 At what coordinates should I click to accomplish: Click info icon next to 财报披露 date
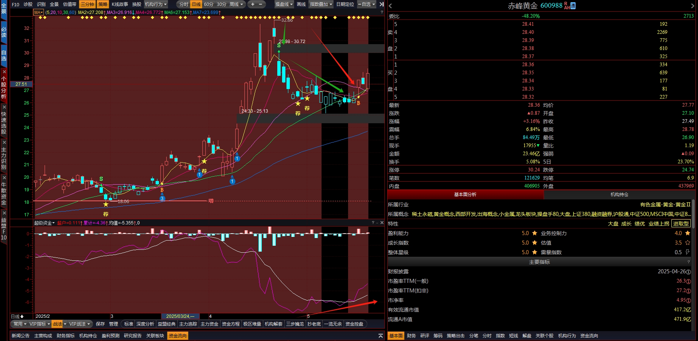688,272
